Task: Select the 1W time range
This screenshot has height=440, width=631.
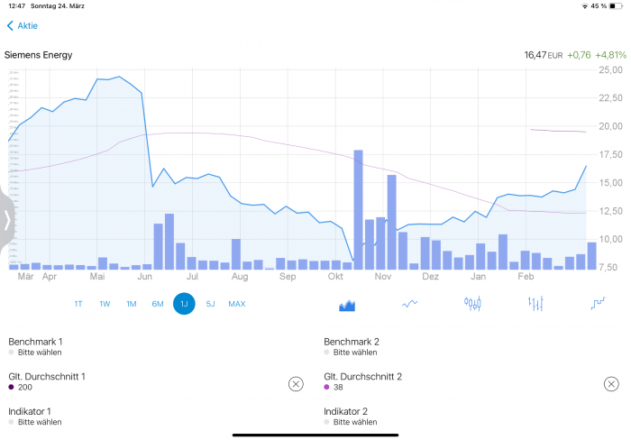Action: [x=105, y=304]
